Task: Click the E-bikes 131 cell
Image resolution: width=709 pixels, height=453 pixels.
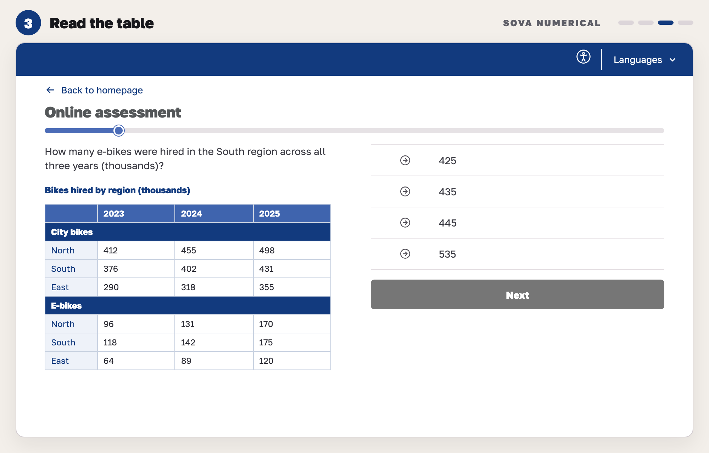Action: (x=214, y=324)
